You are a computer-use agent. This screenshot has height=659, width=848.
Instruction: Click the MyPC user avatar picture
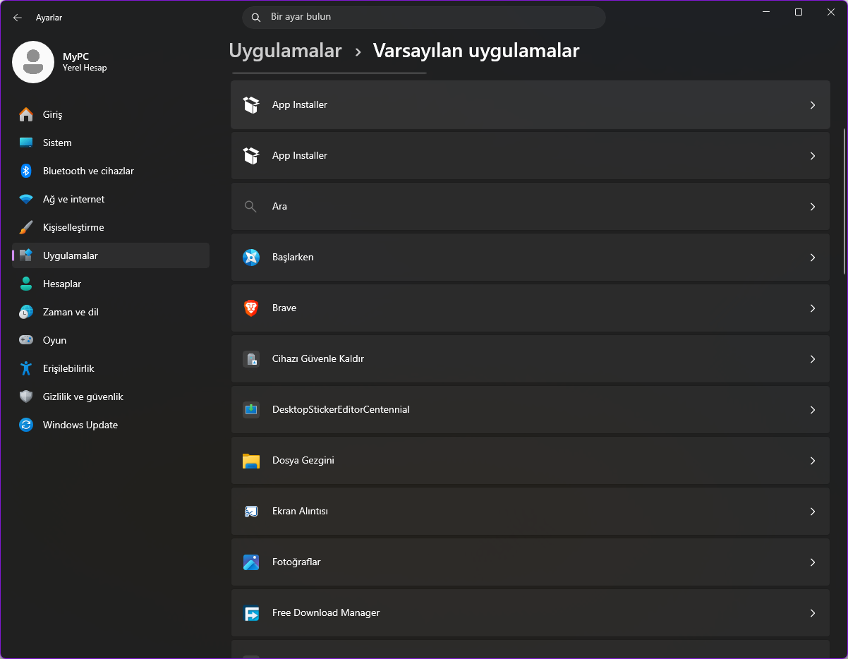[x=33, y=62]
